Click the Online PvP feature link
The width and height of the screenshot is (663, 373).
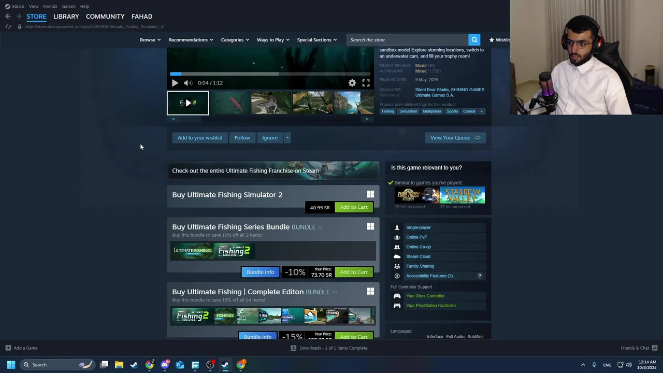tap(416, 237)
